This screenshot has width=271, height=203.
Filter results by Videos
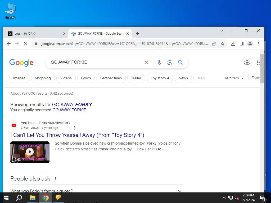point(66,78)
